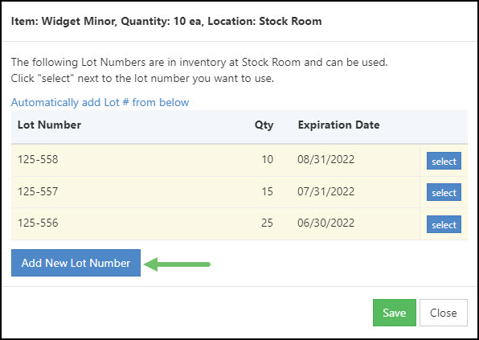Click the Lot Number column header
479x340 pixels.
[49, 125]
